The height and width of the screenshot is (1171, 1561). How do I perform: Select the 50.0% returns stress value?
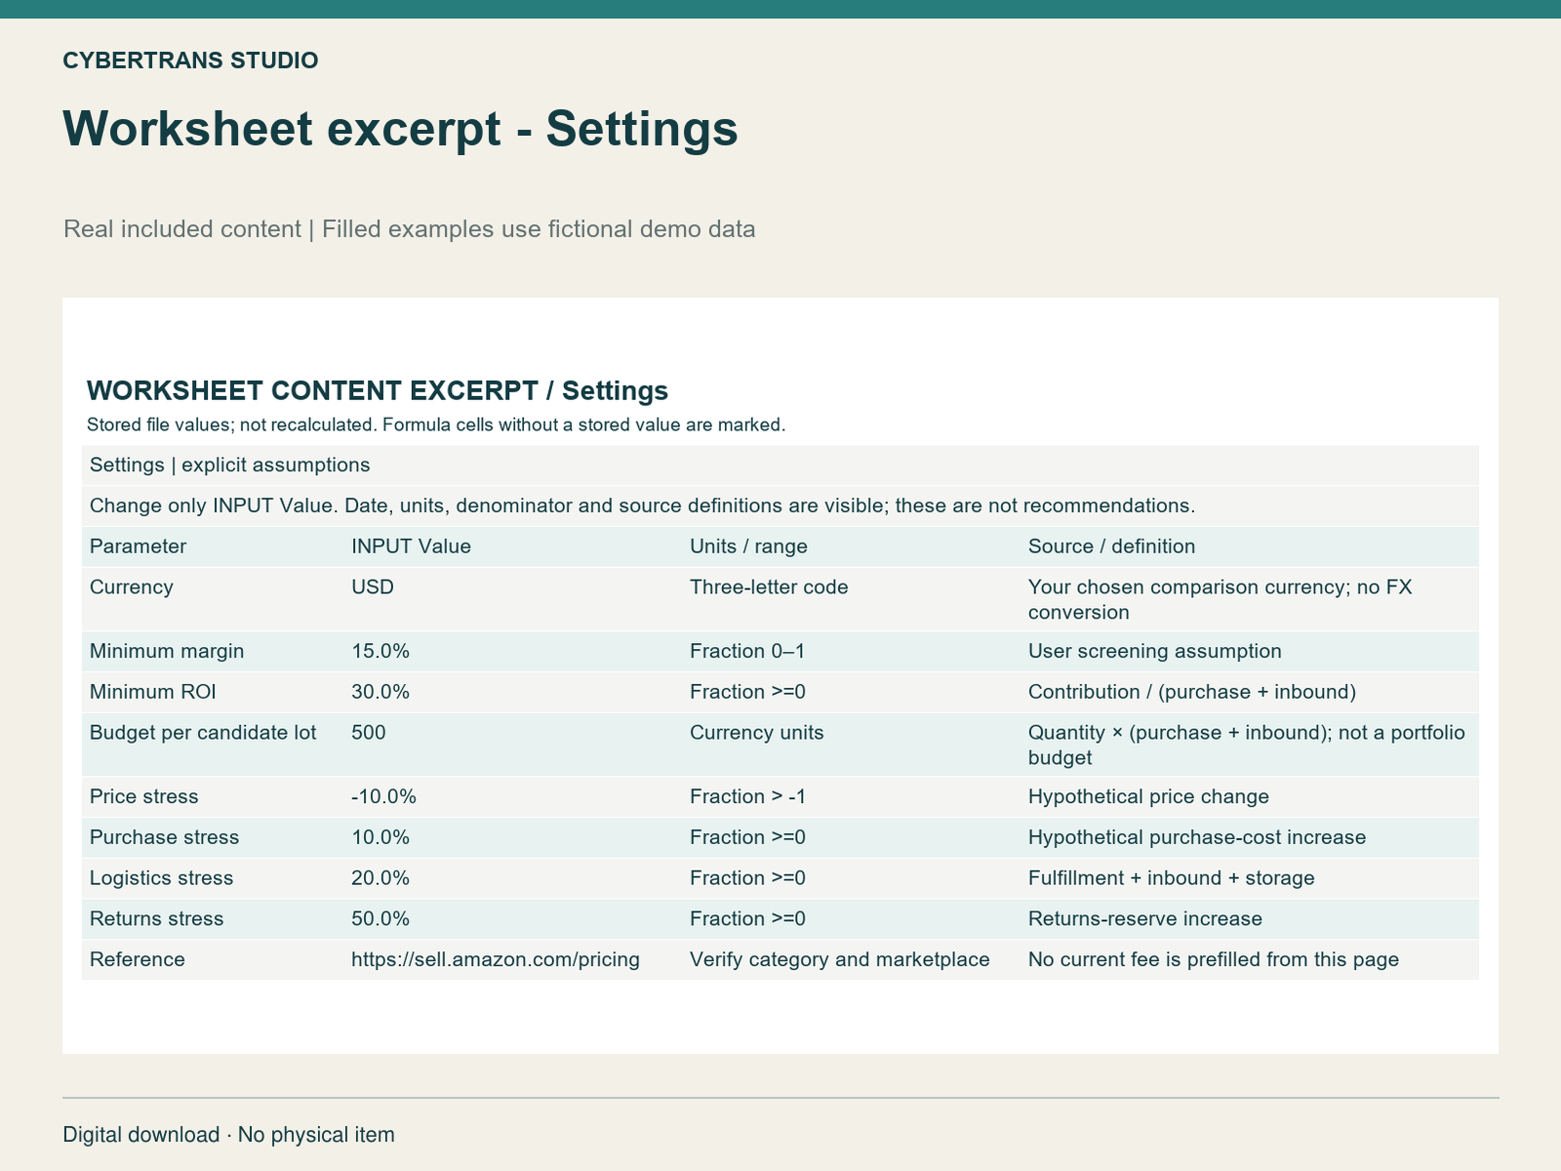380,919
